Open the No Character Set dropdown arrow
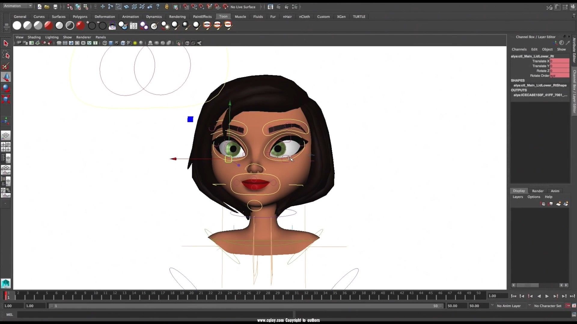 pos(530,305)
